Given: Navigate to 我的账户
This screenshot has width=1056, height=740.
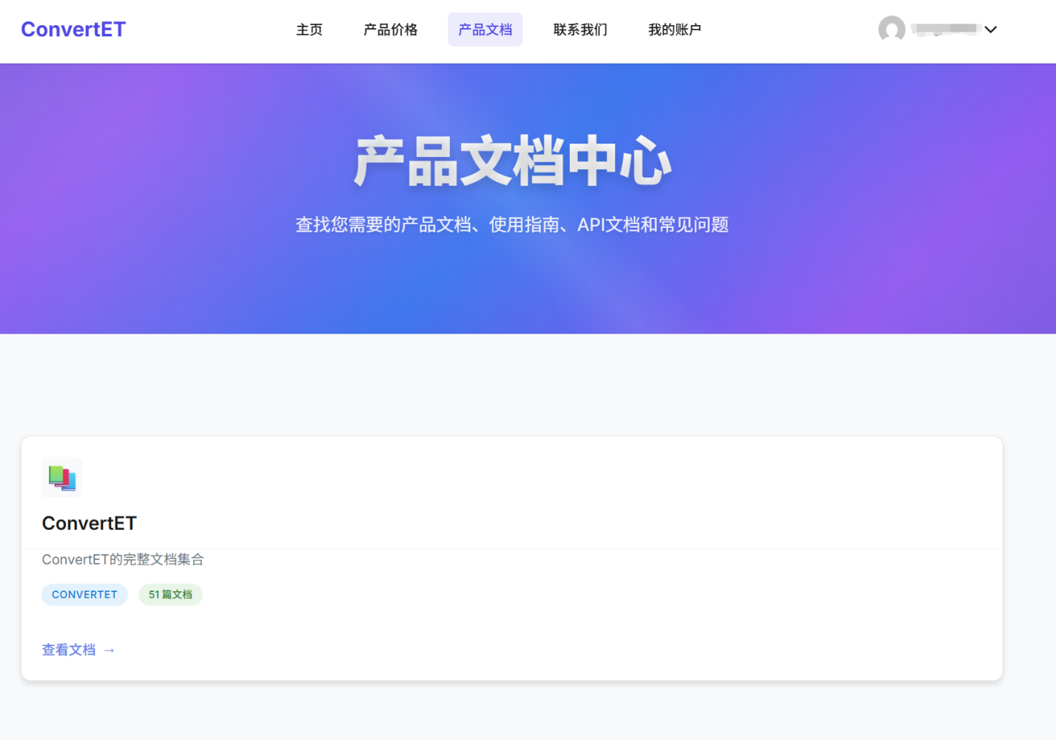Looking at the screenshot, I should coord(674,30).
